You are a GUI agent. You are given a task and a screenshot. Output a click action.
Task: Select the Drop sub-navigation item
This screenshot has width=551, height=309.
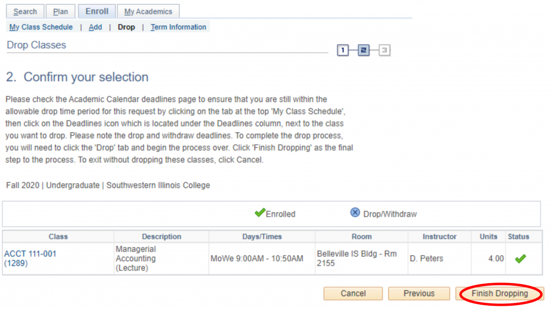pyautogui.click(x=126, y=27)
